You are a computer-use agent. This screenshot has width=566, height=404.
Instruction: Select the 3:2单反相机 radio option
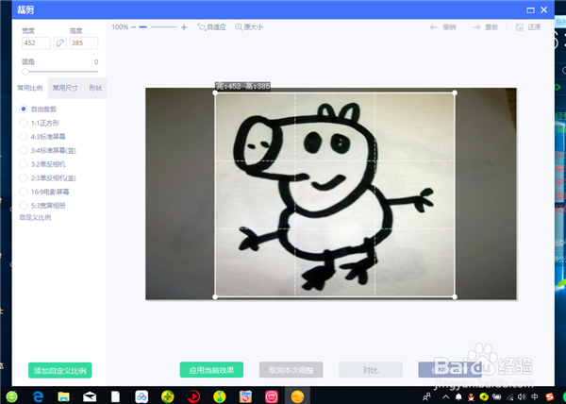click(x=24, y=164)
